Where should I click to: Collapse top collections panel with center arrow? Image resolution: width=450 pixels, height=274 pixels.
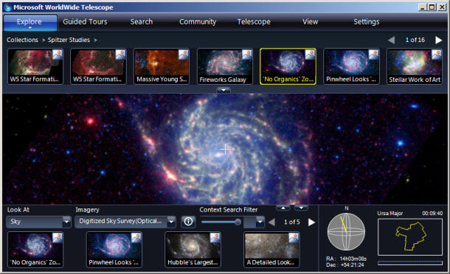click(x=224, y=90)
